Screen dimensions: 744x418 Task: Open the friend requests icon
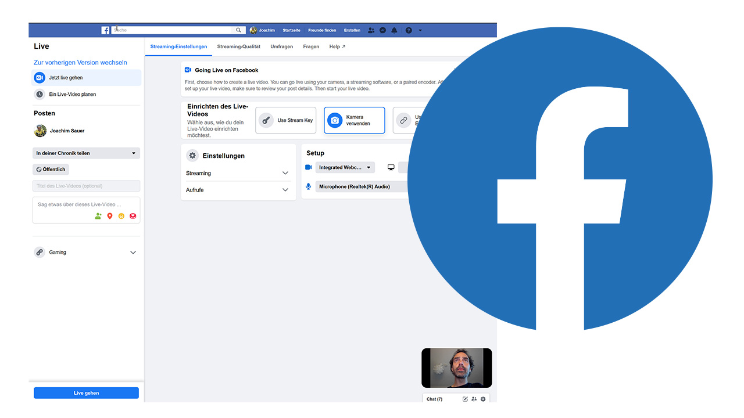pos(371,30)
